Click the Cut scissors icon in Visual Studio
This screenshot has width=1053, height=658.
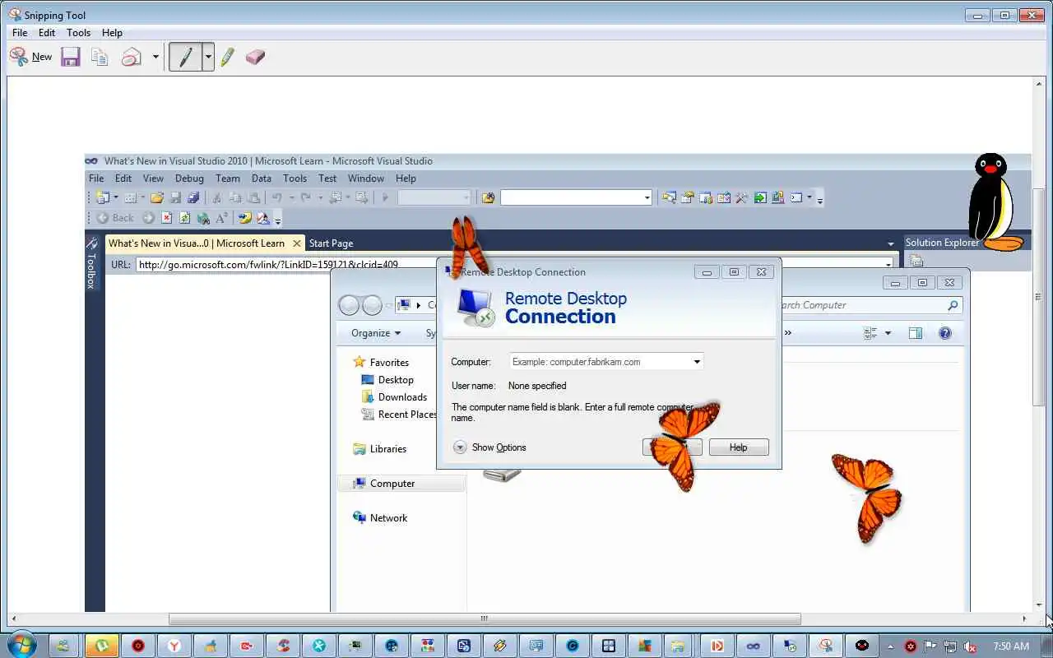pos(216,197)
